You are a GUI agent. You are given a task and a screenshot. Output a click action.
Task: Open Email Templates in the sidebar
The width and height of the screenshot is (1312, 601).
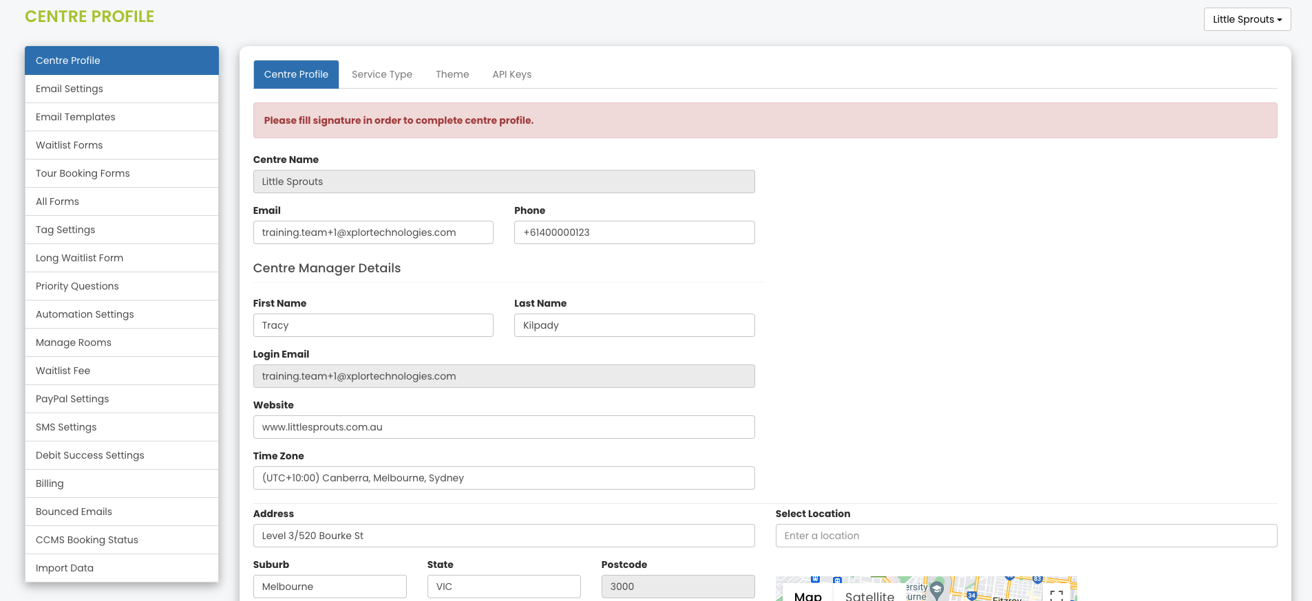122,117
